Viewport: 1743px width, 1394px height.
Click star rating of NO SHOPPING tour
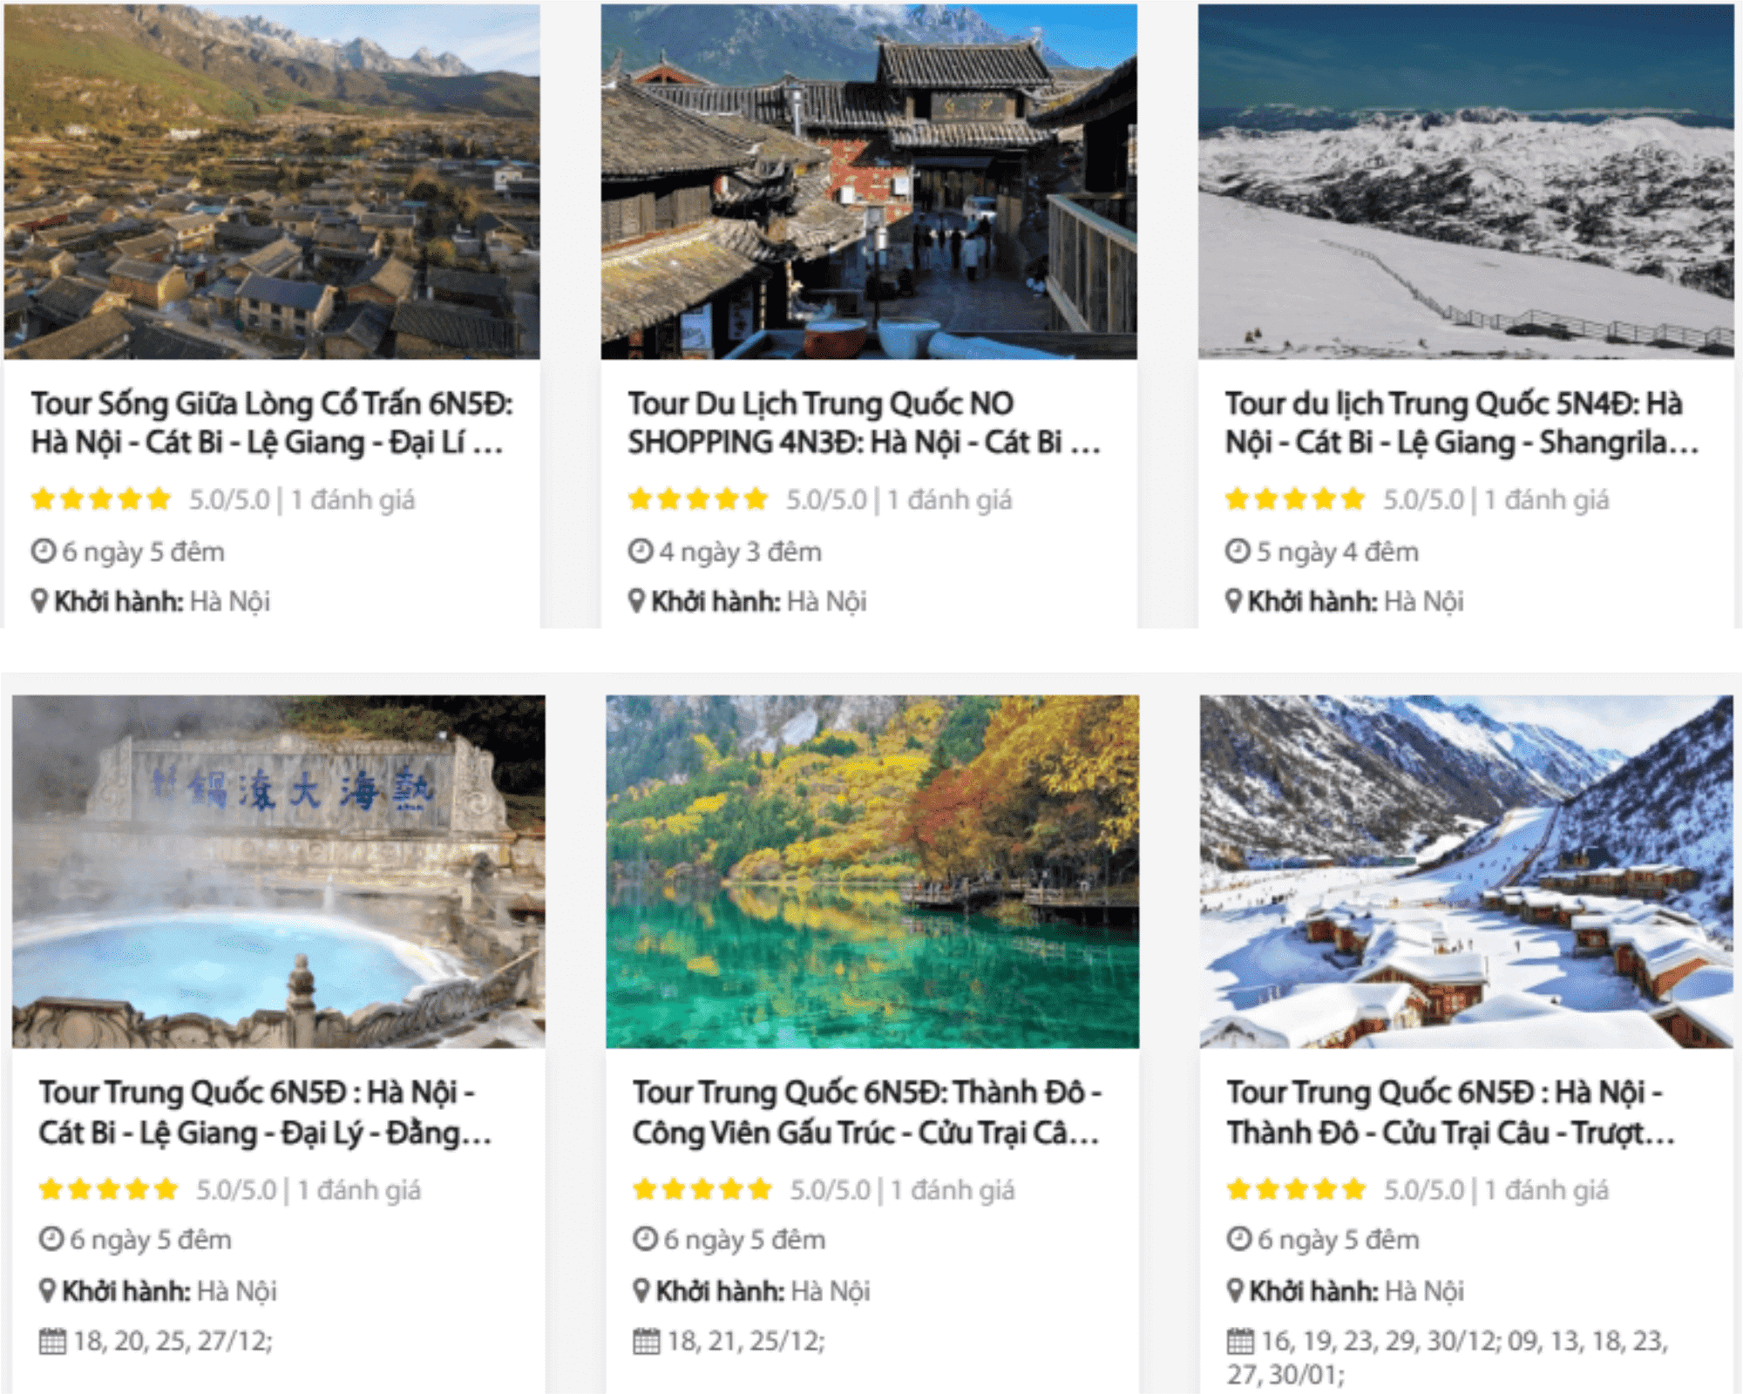click(697, 499)
